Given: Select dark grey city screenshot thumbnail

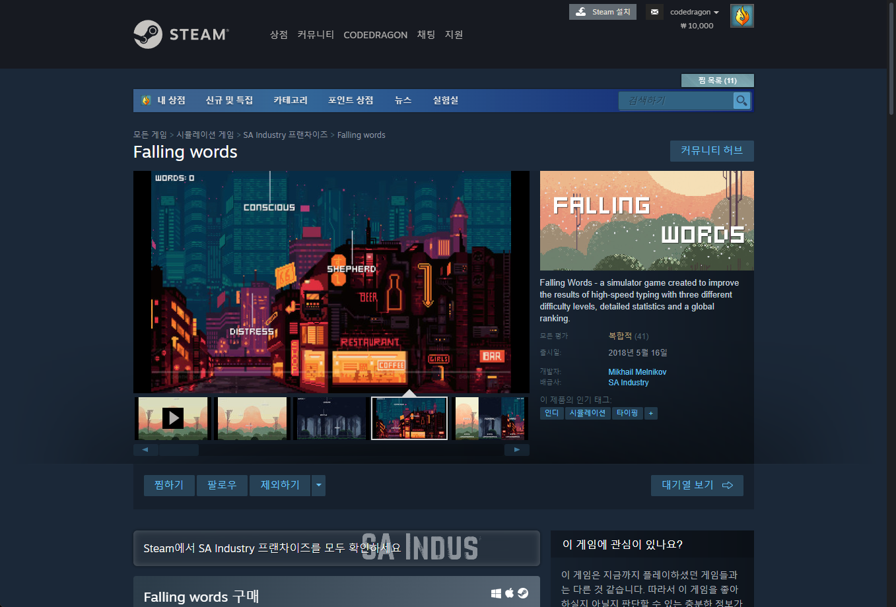Looking at the screenshot, I should [331, 418].
